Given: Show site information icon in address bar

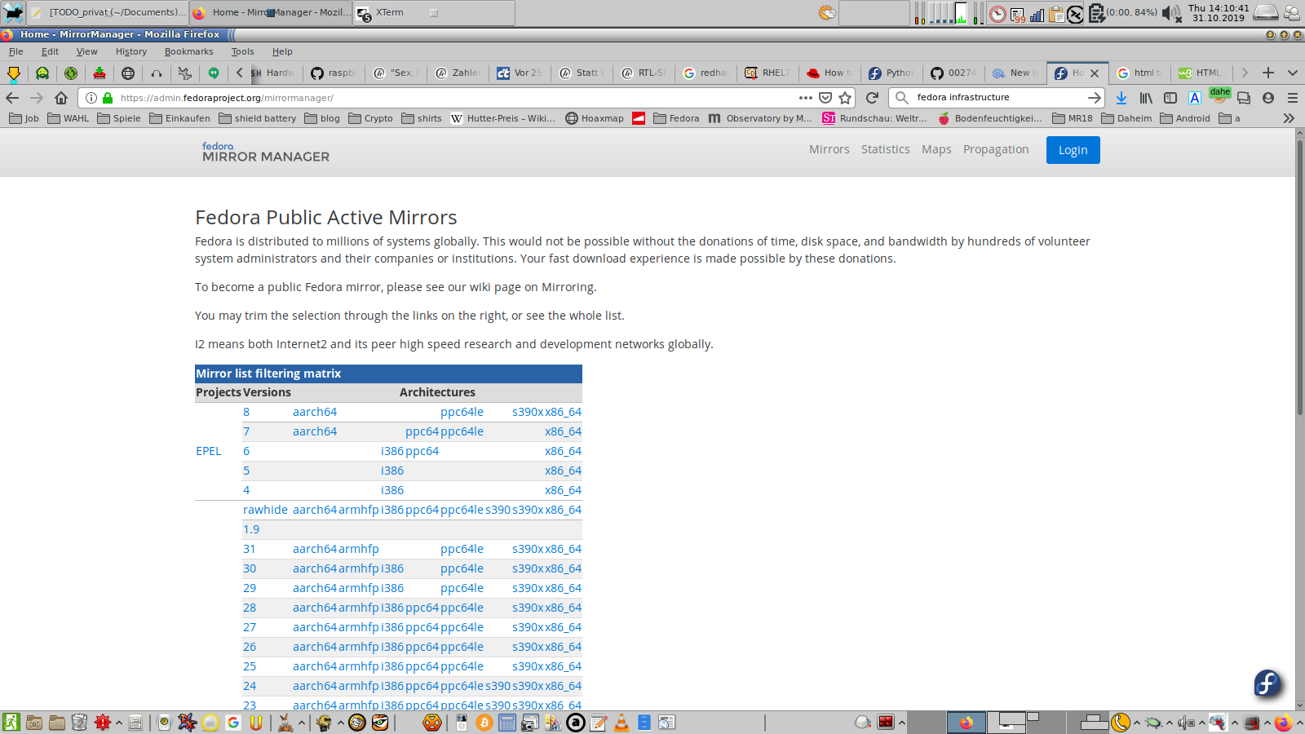Looking at the screenshot, I should tap(91, 98).
